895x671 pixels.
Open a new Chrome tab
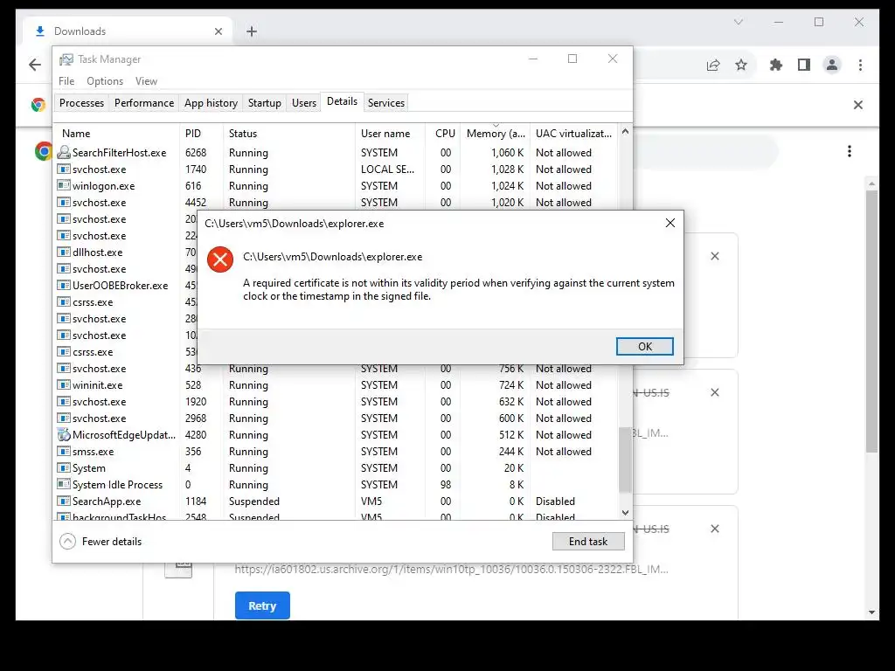tap(251, 31)
